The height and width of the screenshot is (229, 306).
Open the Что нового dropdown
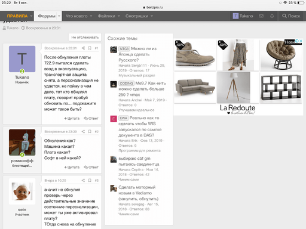coord(79,16)
